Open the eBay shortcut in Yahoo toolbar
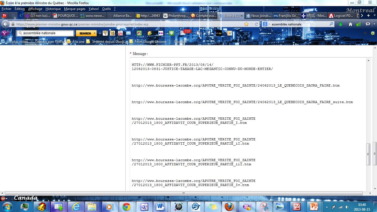 click(x=219, y=33)
